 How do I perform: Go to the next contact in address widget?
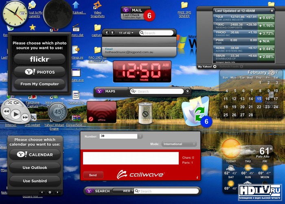click(112, 33)
